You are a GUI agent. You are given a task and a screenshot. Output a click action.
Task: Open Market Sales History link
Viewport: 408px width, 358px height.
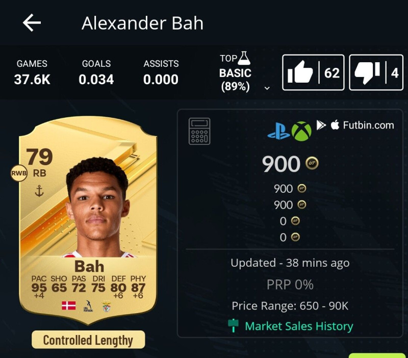(x=299, y=326)
